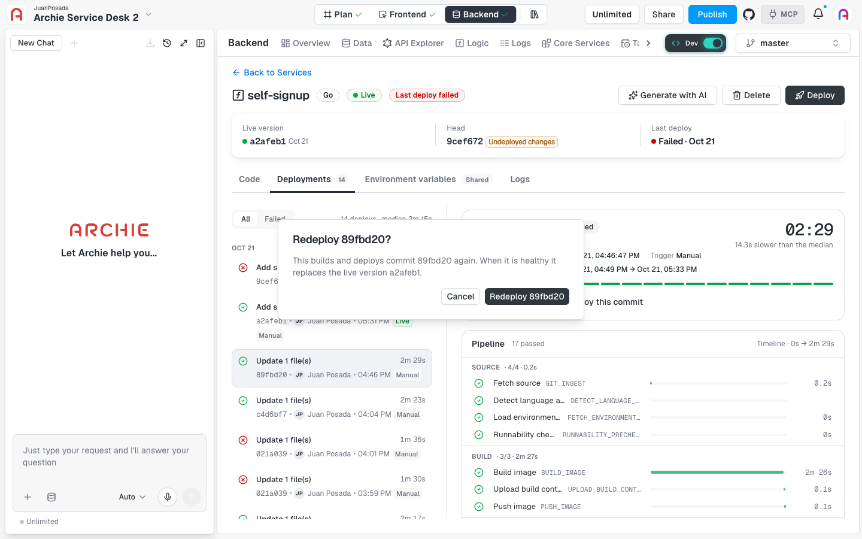Open the user avatar menu
Viewport: 862px width, 539px height.
pos(843,14)
